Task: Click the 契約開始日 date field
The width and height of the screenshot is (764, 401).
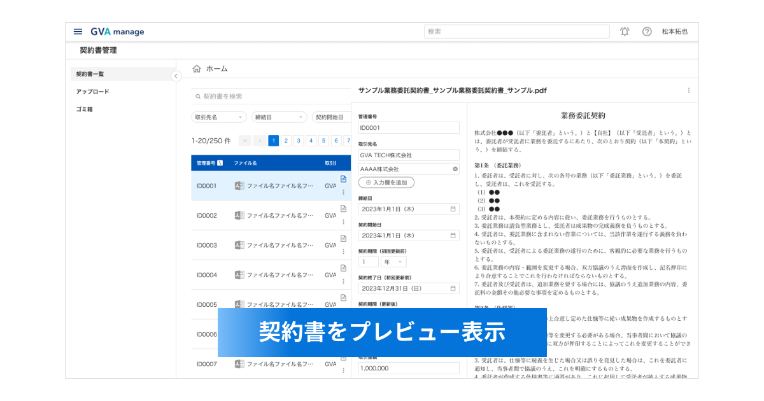Action: click(409, 236)
